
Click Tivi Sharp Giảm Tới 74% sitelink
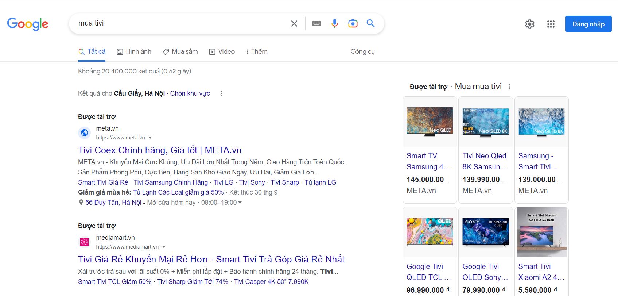pos(193,282)
